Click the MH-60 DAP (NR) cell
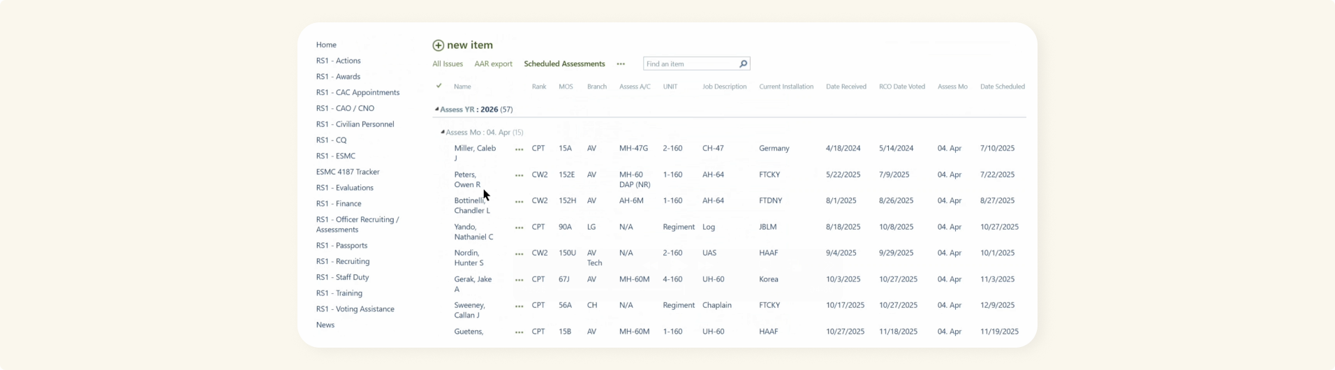The width and height of the screenshot is (1335, 370). 635,179
